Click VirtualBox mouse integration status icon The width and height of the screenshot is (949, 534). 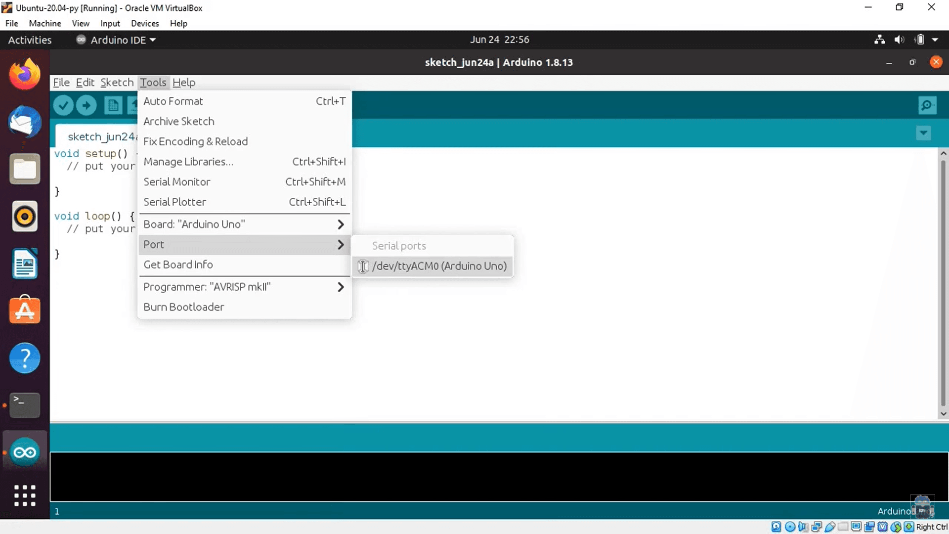(x=896, y=527)
